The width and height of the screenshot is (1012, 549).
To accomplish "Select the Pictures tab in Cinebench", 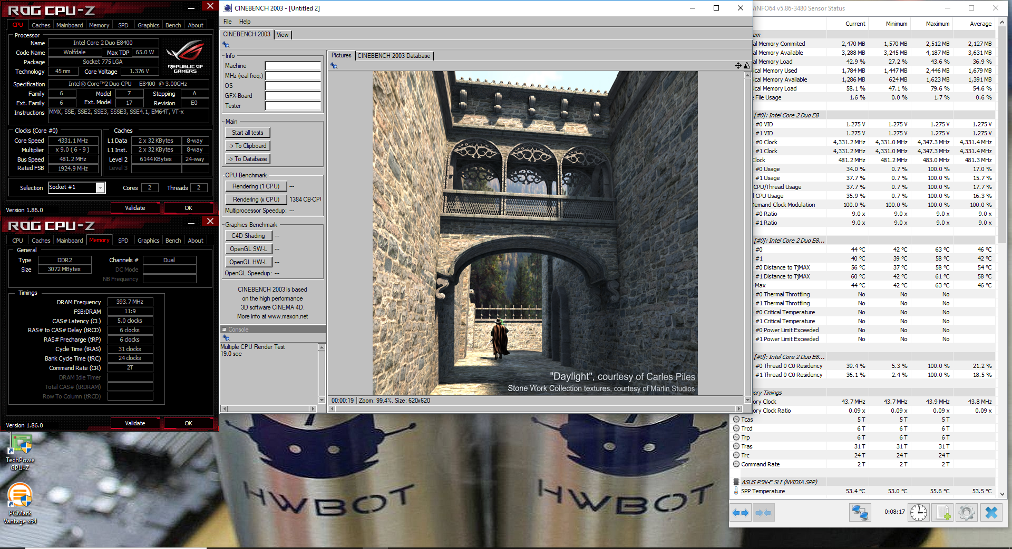I will (341, 55).
